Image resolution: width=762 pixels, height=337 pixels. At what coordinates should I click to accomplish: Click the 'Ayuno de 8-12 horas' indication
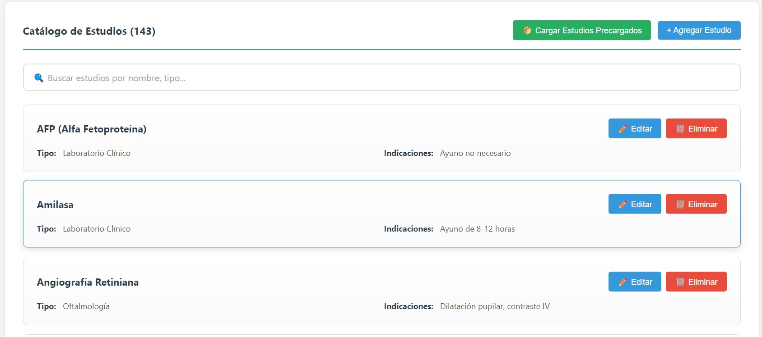(x=477, y=229)
